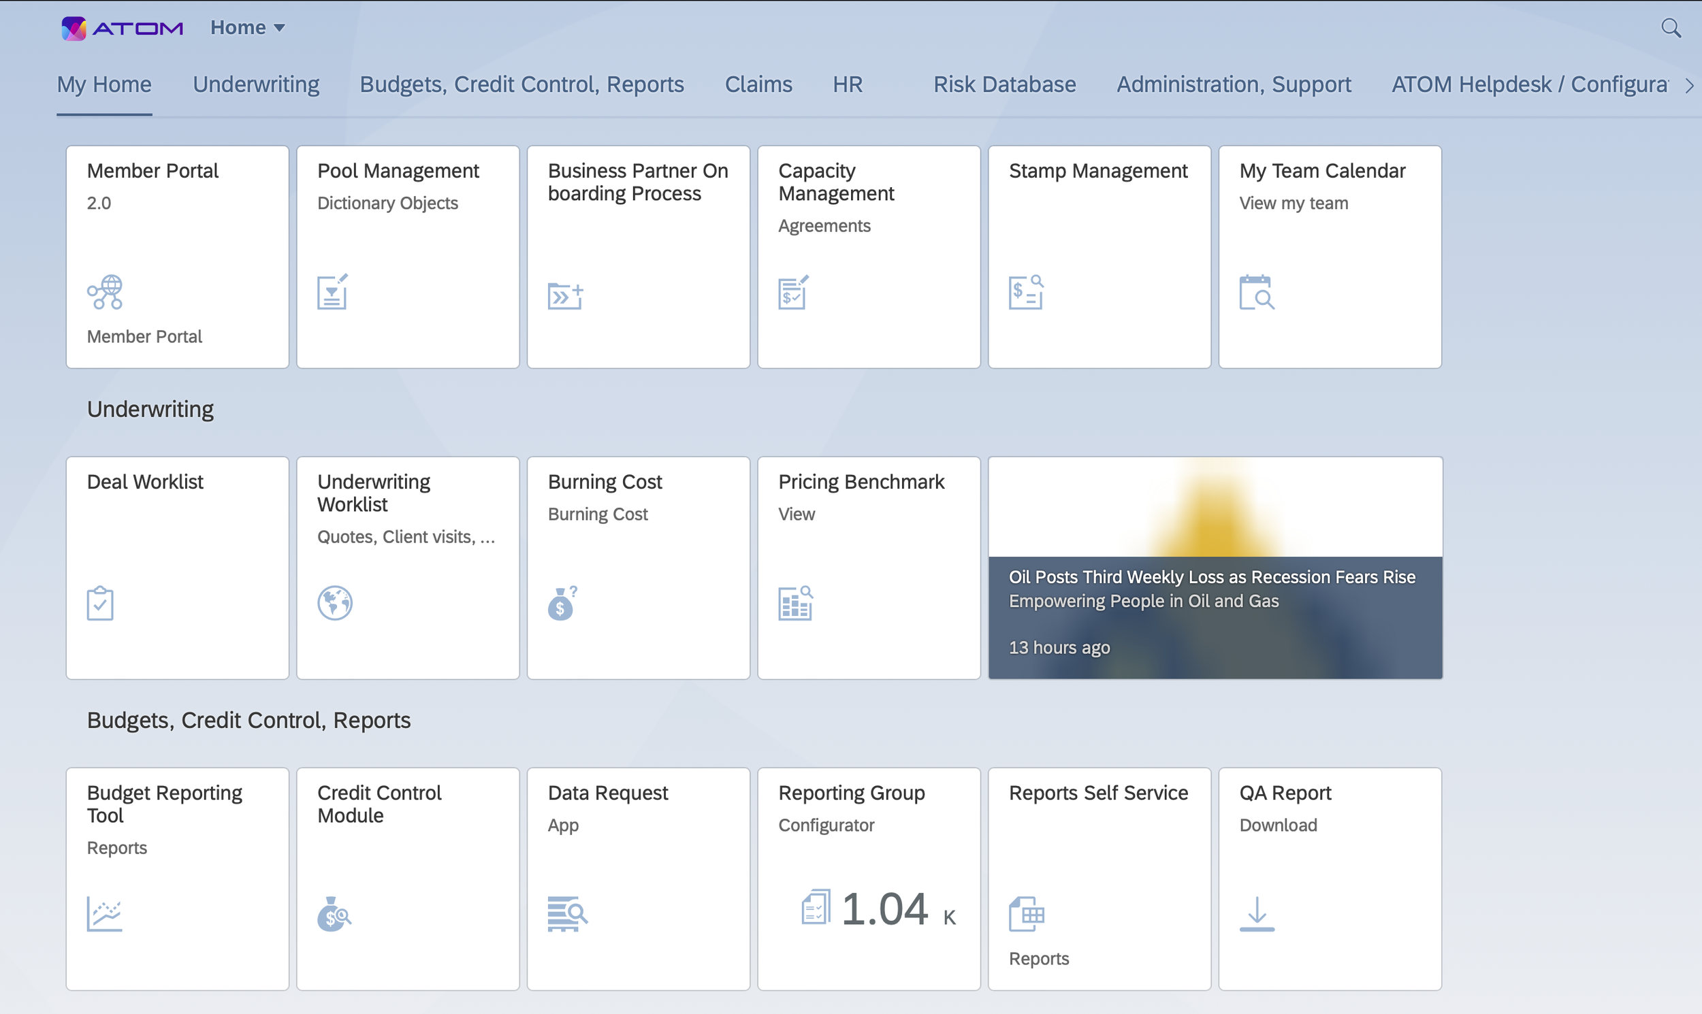
Task: Switch to the Claims tab
Action: (x=758, y=85)
